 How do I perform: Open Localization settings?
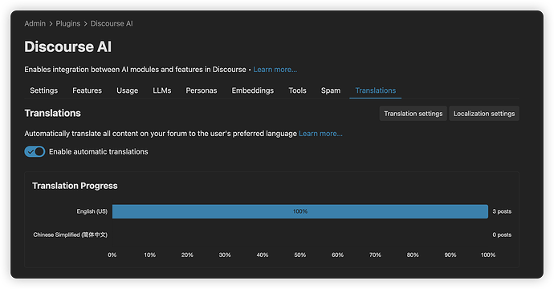coord(484,114)
